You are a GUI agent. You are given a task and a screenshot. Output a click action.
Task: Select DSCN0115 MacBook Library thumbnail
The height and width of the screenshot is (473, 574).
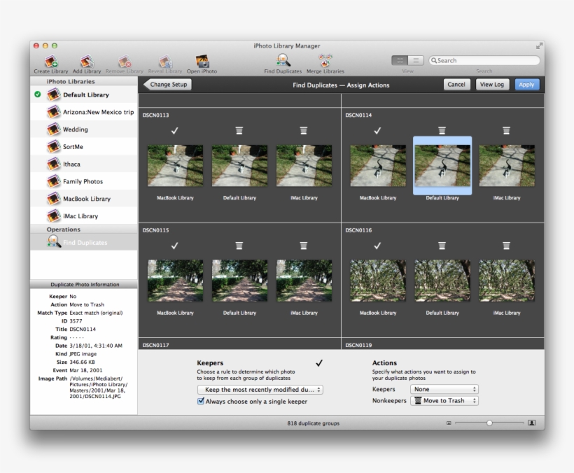pos(175,281)
